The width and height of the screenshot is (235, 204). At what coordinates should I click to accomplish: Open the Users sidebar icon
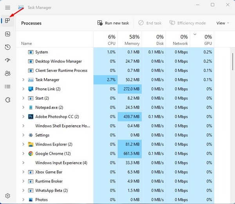click(x=8, y=73)
